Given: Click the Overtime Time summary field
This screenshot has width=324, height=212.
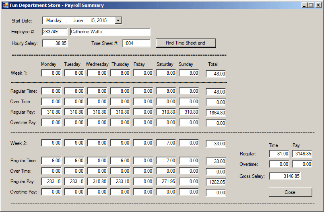Looking at the screenshot, I should [x=279, y=164].
